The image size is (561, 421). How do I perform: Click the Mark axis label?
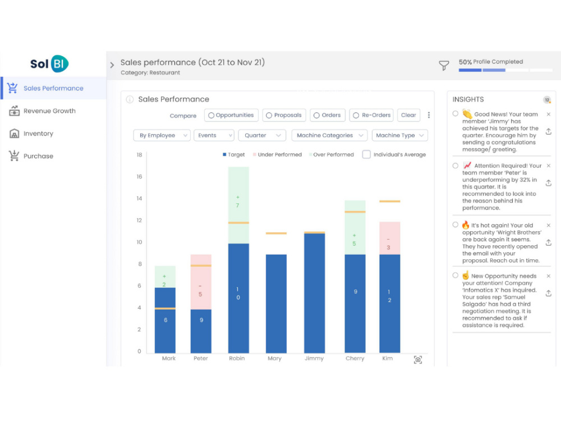[x=168, y=358]
